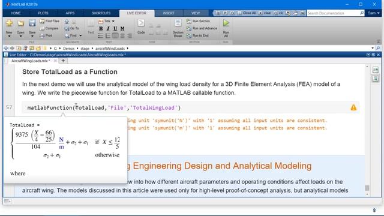Toggle underline formatting
Image resolution: width=384 pixels, height=216 pixels.
click(x=115, y=29)
